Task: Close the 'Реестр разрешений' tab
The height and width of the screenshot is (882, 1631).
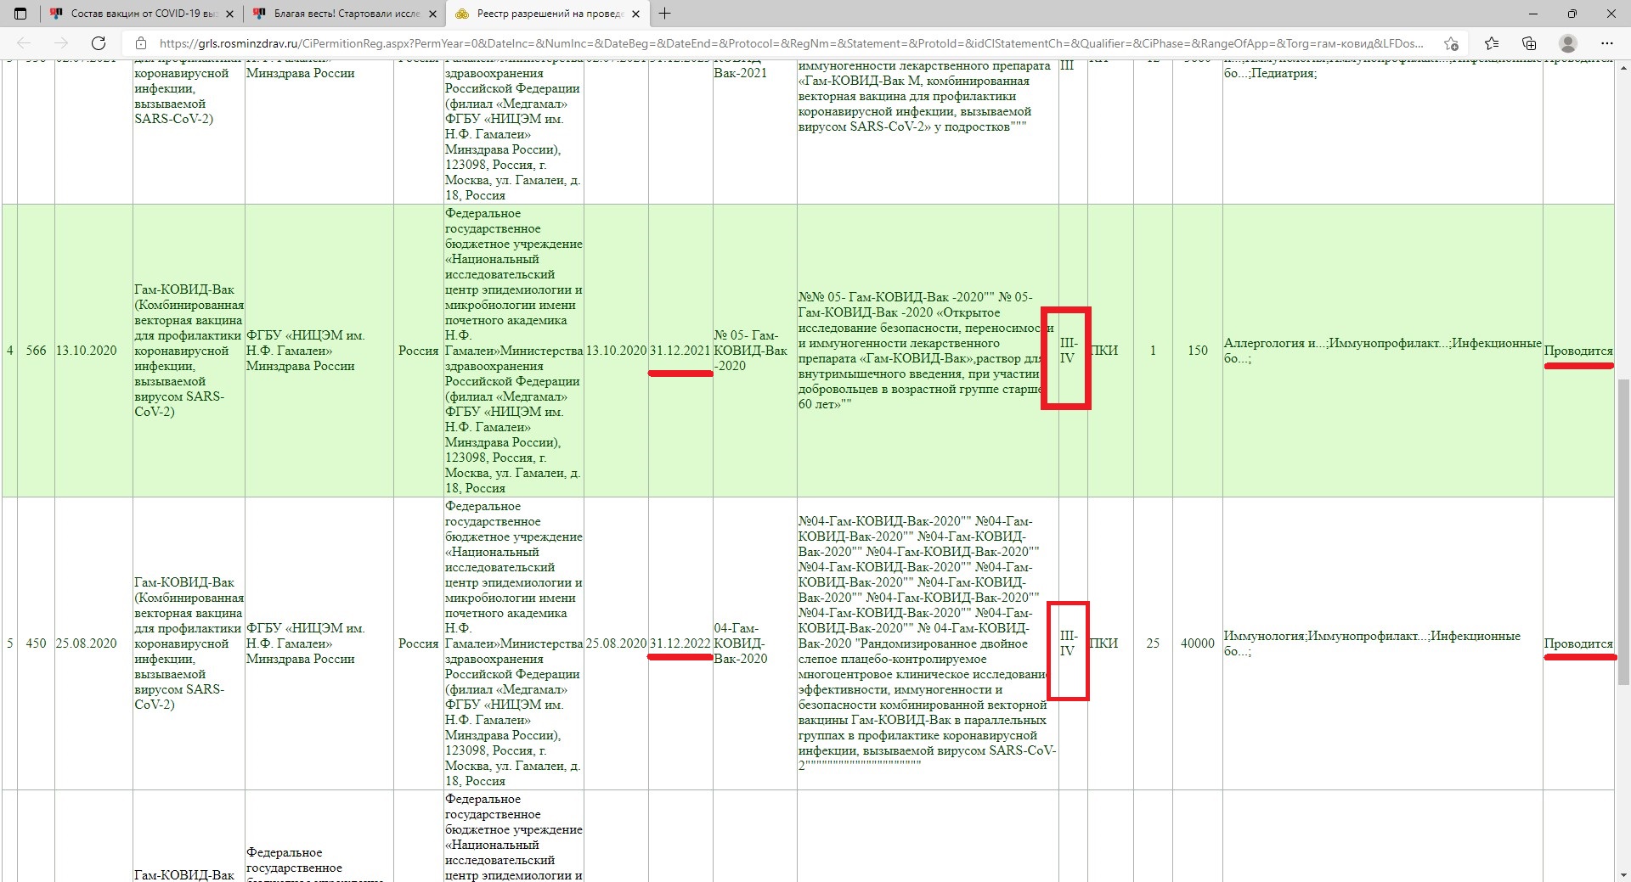Action: click(635, 14)
